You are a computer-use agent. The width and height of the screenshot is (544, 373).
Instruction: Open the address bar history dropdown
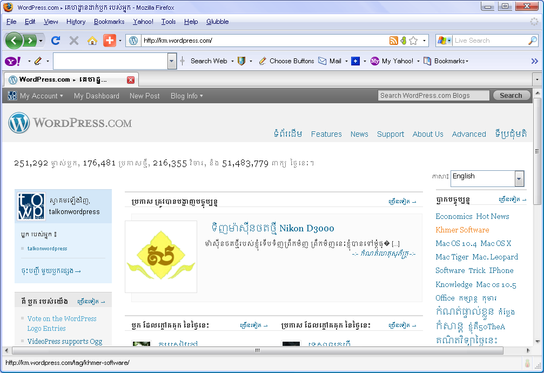(x=424, y=41)
